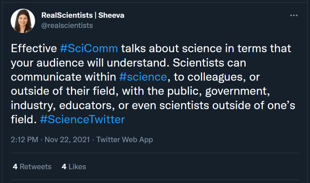310x183 pixels.
Task: Click the likes count number
Action: [64, 166]
